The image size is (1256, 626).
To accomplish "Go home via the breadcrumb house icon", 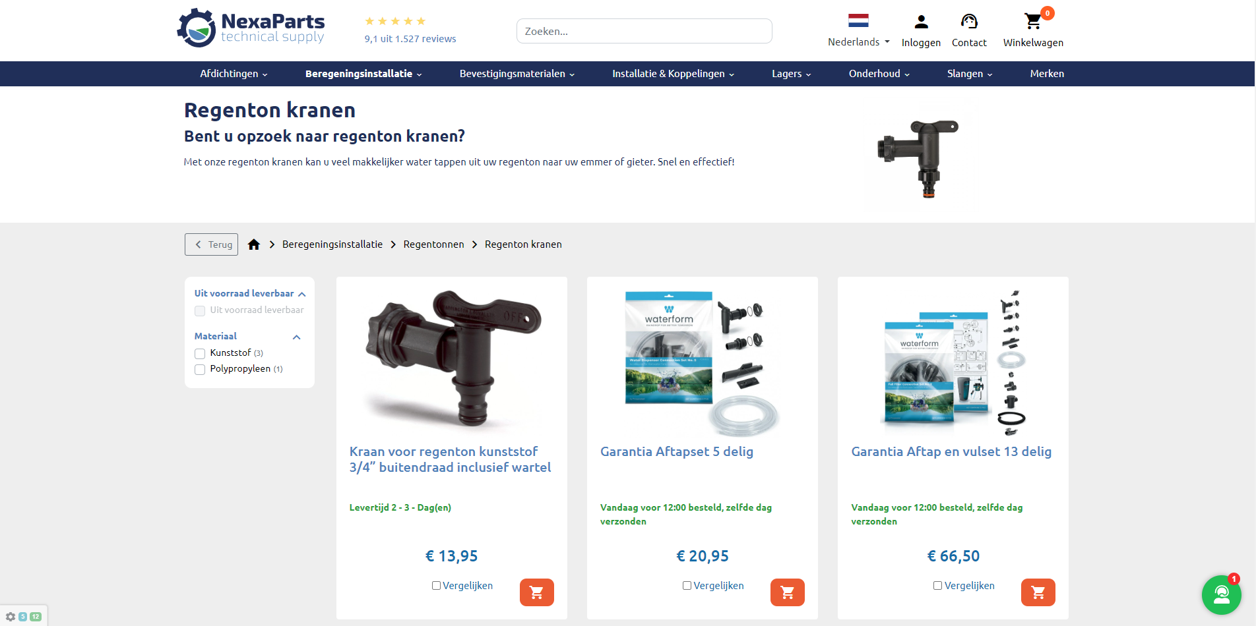I will point(254,244).
